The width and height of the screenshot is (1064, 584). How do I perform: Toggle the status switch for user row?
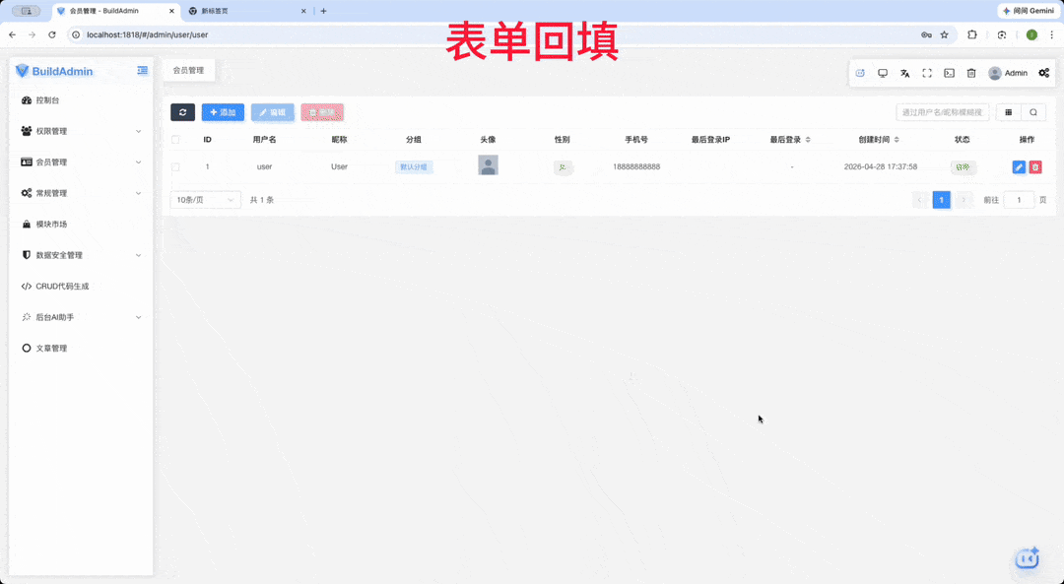click(x=963, y=166)
